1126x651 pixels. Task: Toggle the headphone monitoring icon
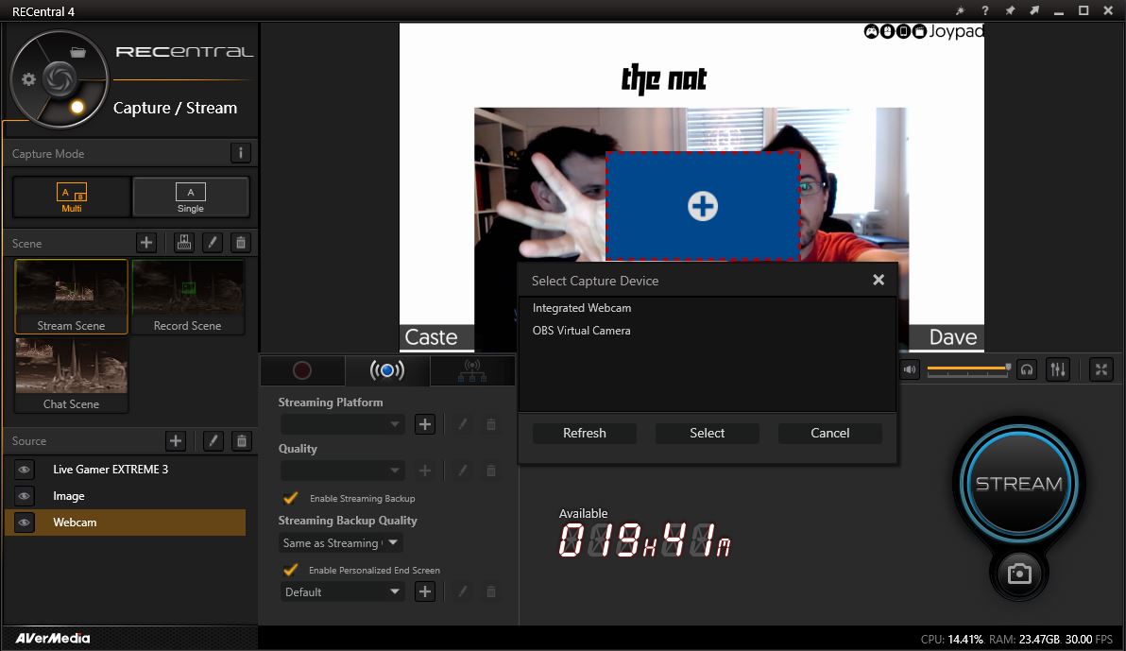[1027, 369]
